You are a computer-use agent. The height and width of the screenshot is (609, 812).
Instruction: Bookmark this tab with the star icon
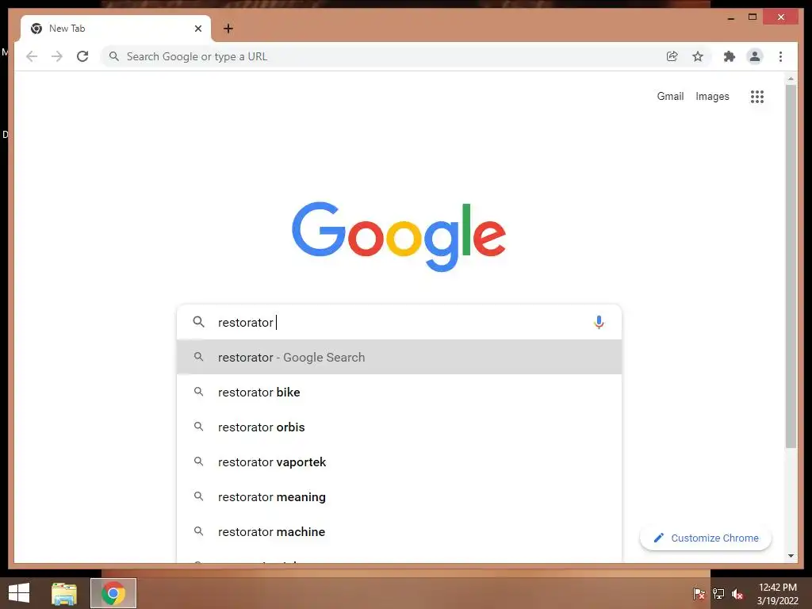[x=698, y=56]
